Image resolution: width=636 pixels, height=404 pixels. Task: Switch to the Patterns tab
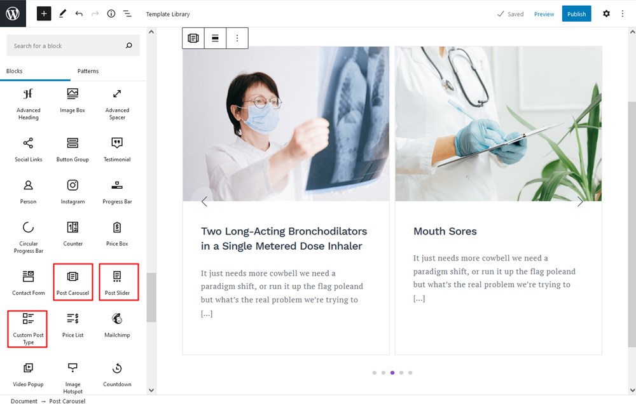88,71
